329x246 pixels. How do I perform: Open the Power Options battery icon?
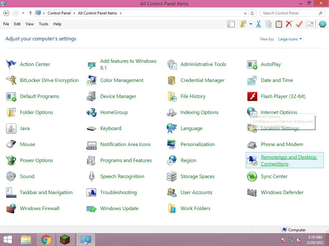point(11,160)
